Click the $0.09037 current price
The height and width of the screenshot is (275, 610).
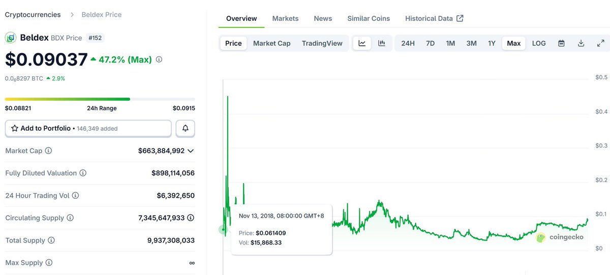[46, 59]
